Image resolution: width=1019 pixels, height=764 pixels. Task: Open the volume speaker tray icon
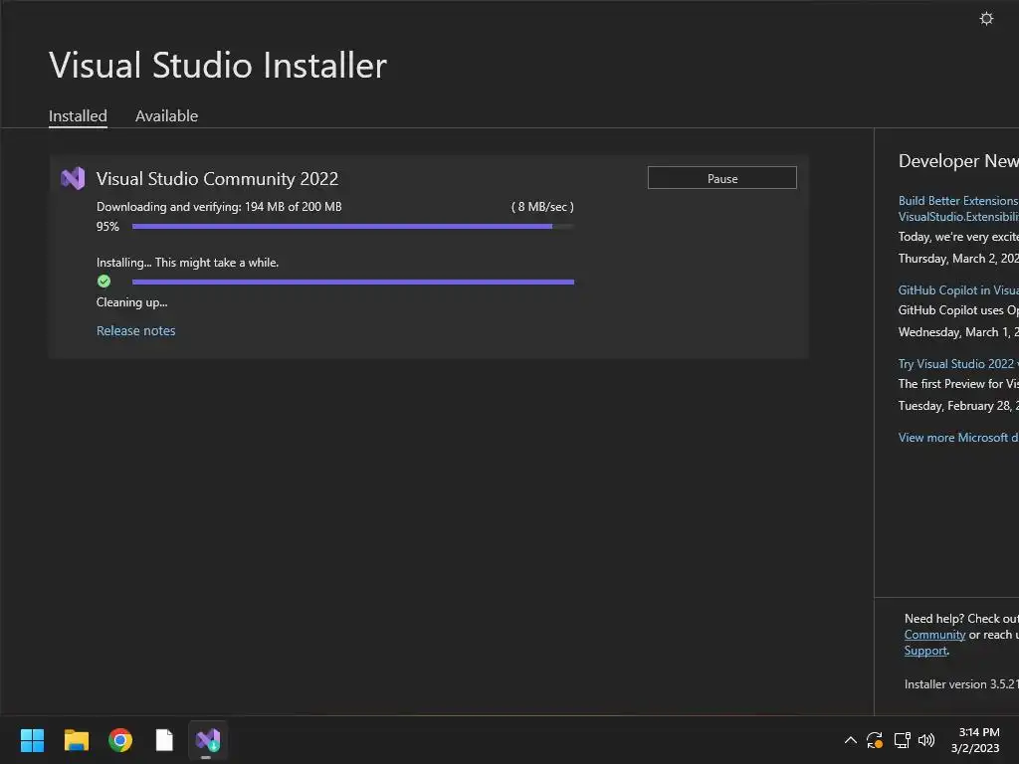(926, 740)
